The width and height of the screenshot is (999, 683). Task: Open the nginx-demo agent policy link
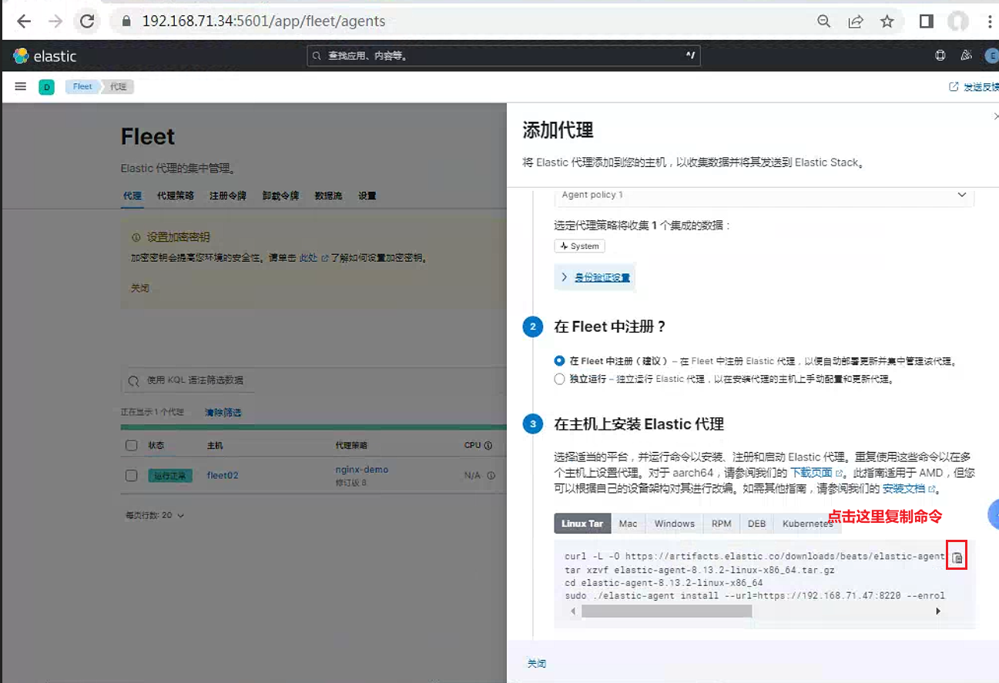[362, 470]
